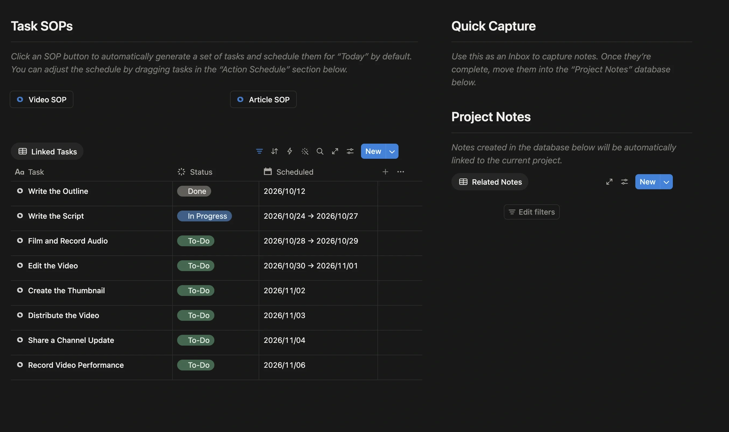
Task: Open view settings for Linked Tasks
Action: coord(350,151)
